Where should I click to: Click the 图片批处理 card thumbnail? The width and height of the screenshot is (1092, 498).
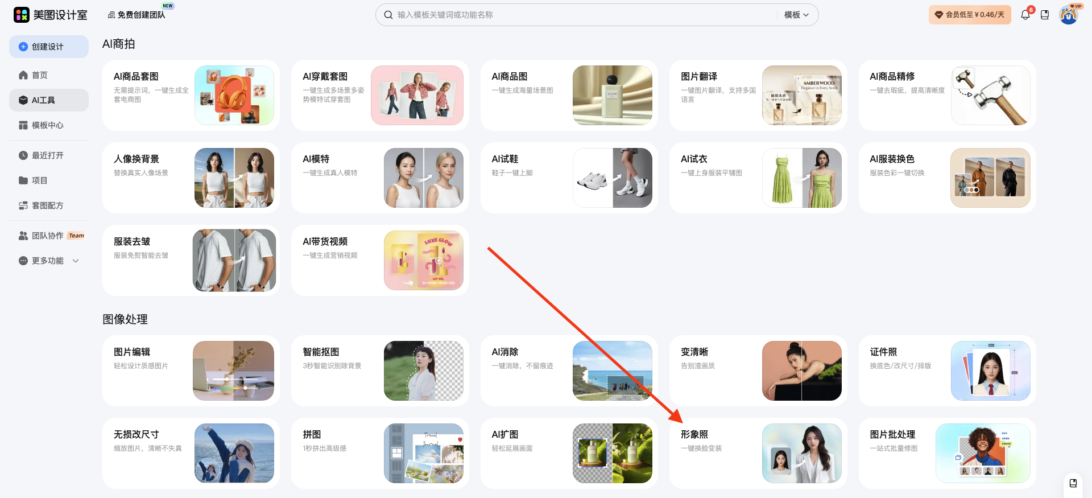[x=983, y=453]
